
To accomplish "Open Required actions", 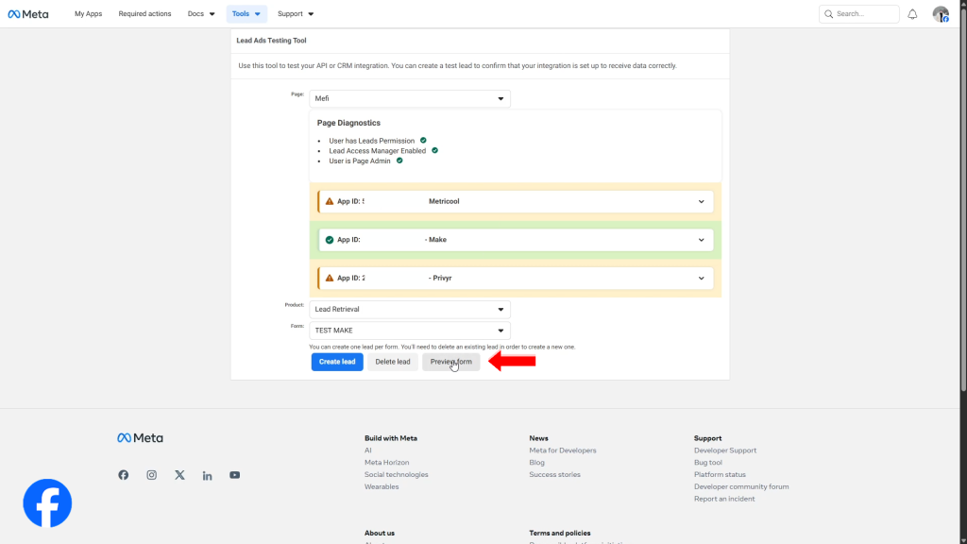I will [x=144, y=13].
